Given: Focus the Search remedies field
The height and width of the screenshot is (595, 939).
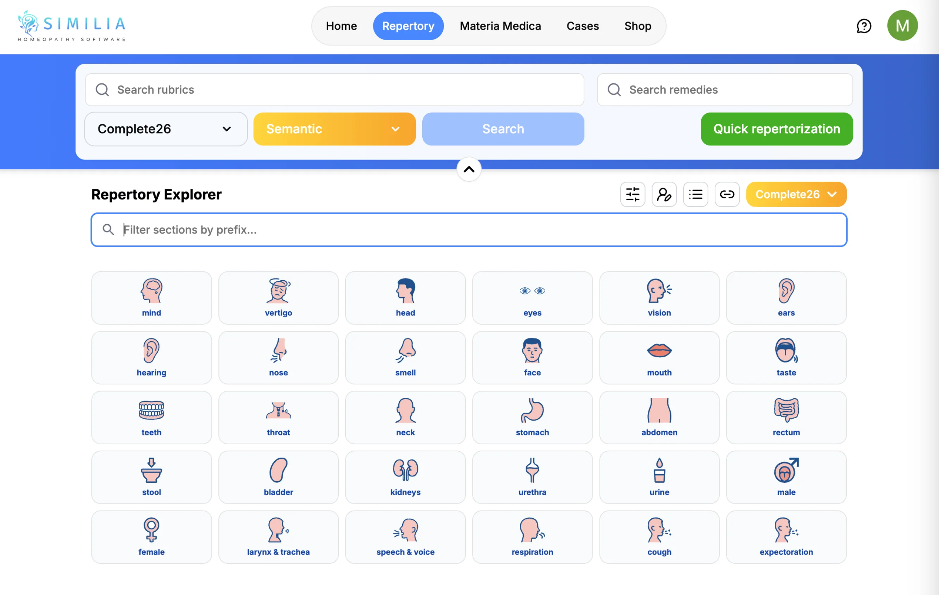Looking at the screenshot, I should click(725, 90).
